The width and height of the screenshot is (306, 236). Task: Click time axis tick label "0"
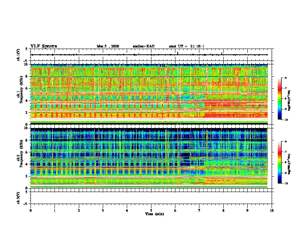tap(31, 211)
